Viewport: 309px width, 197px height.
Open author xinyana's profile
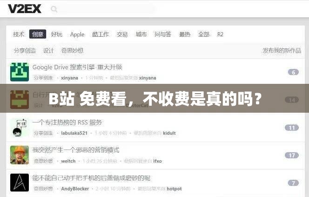pyautogui.click(x=69, y=78)
